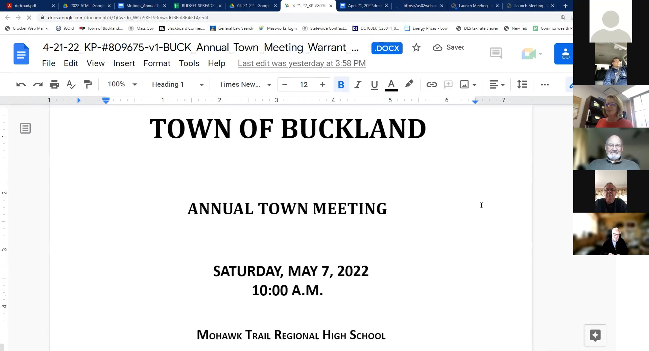Increase the font size
This screenshot has height=351, width=649.
point(322,84)
